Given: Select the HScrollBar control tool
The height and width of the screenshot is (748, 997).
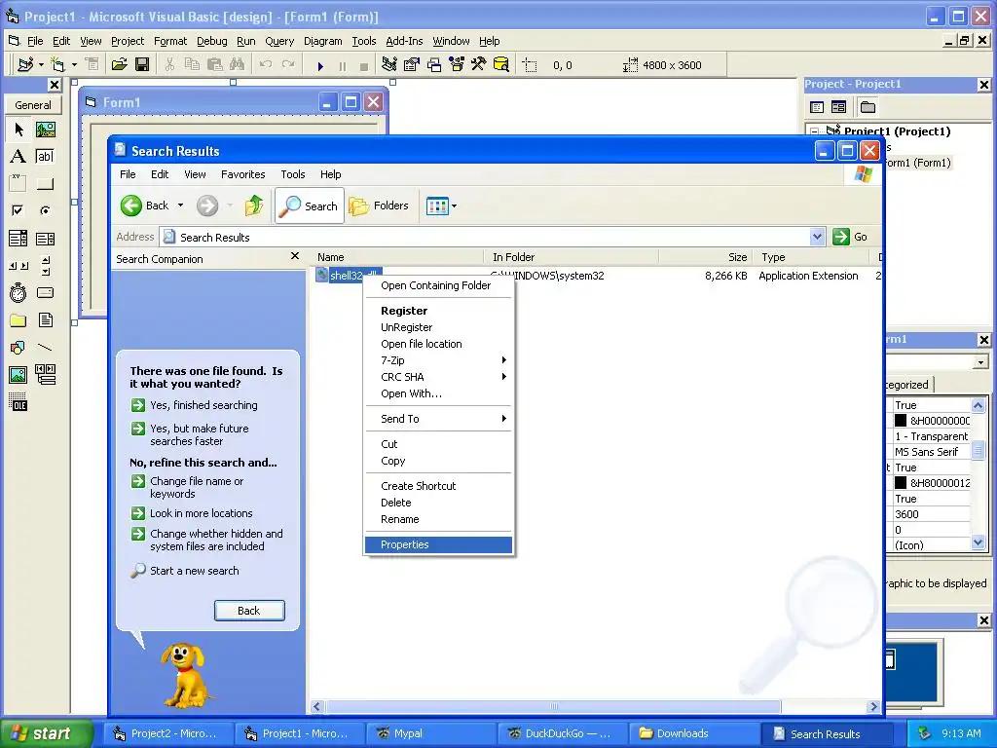Looking at the screenshot, I should tap(18, 266).
